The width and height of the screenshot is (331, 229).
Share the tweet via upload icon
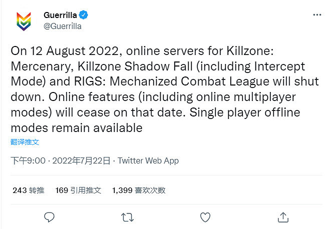coord(283,216)
